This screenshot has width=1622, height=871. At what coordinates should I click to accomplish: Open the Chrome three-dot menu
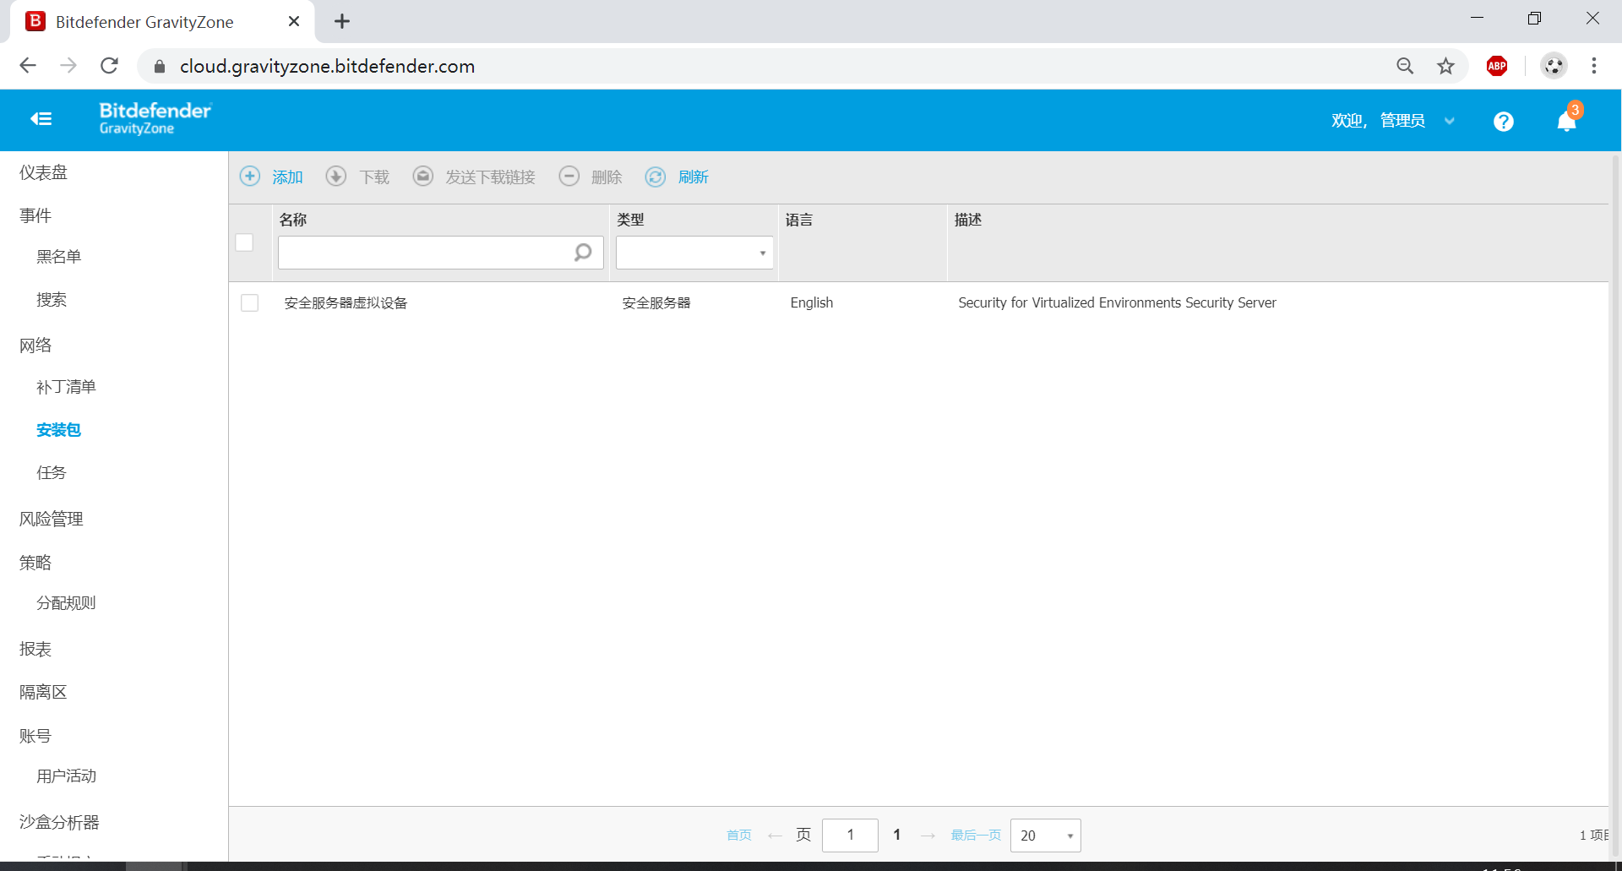point(1594,66)
